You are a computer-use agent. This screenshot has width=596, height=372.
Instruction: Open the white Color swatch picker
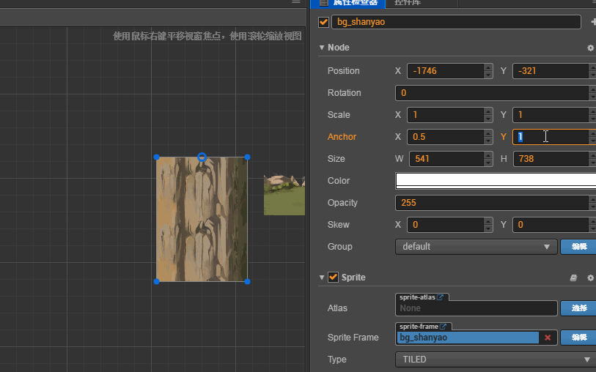tap(496, 181)
